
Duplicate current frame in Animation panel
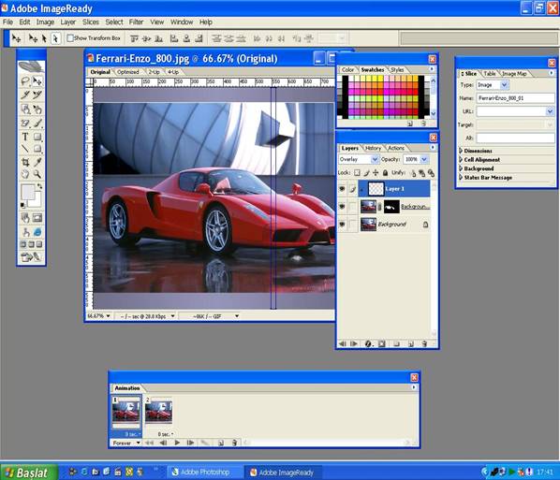[221, 443]
